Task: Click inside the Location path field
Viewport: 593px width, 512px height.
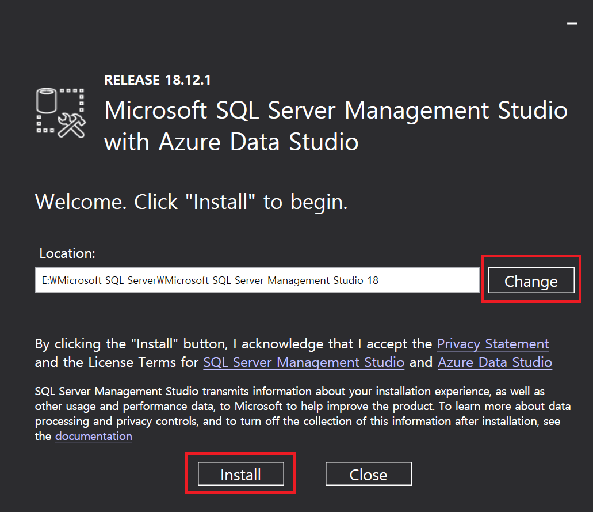Action: tap(257, 280)
